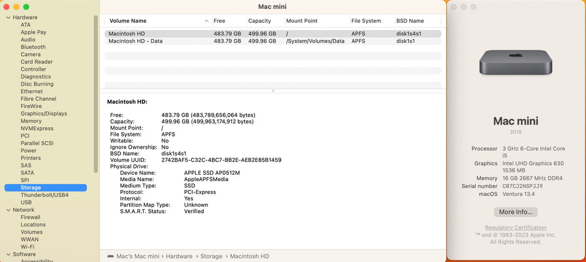Select Parallel SCSI item
Screen dimensions: 586x262
[36, 143]
